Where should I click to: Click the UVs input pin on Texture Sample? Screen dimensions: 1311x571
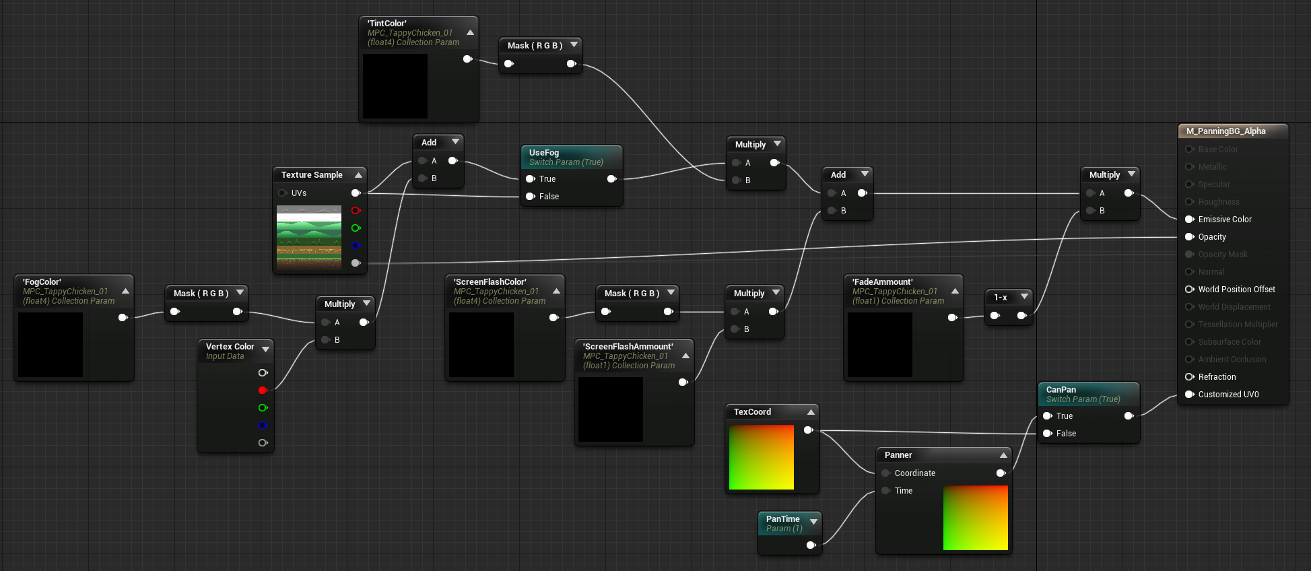pyautogui.click(x=283, y=193)
